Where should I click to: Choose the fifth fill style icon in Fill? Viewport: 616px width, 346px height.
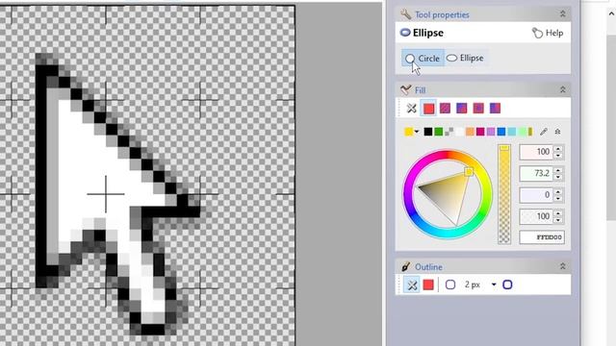[495, 109]
